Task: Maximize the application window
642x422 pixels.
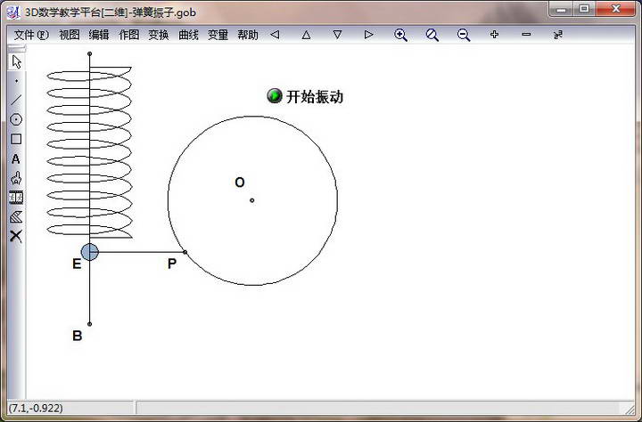Action: 584,9
